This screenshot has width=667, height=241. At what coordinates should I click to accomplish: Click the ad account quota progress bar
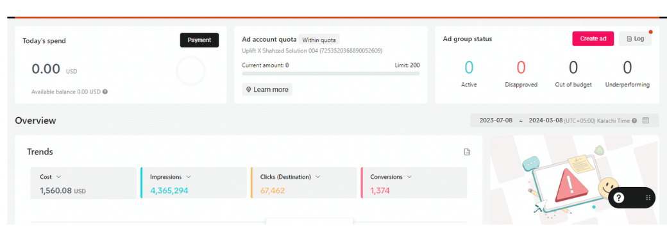330,74
